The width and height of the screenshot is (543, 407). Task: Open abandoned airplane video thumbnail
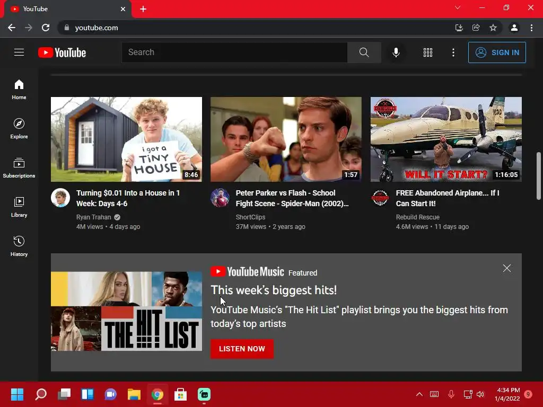point(446,139)
